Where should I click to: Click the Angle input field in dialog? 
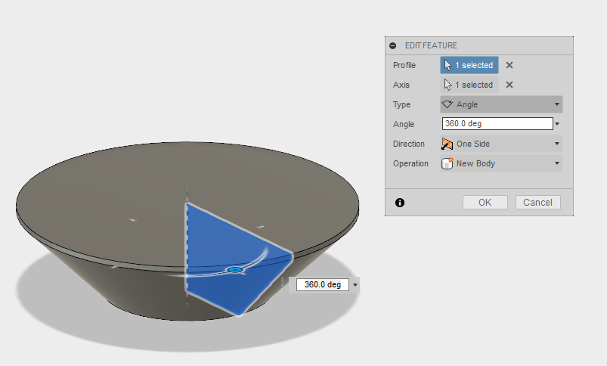[x=497, y=123]
